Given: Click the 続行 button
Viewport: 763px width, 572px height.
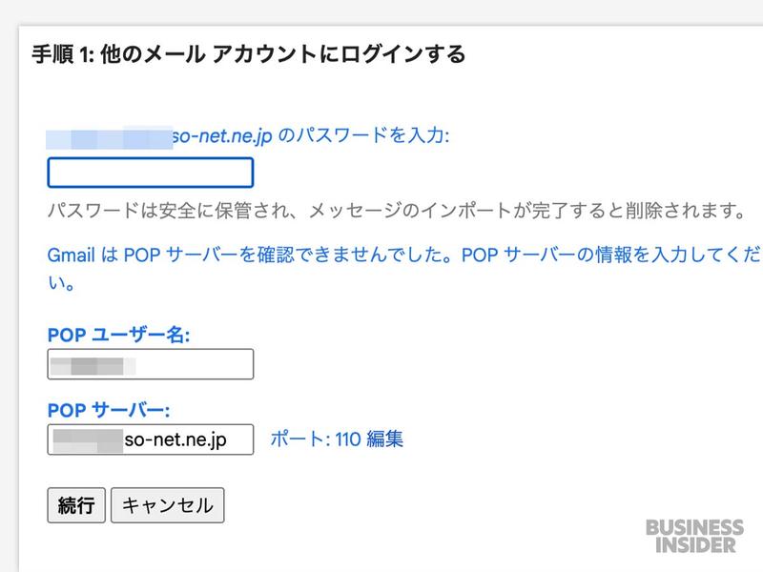Looking at the screenshot, I should click(76, 505).
